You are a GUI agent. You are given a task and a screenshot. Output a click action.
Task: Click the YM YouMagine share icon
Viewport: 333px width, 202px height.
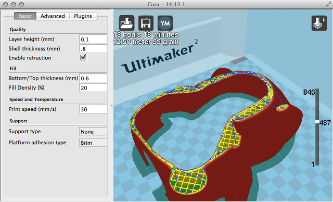pyautogui.click(x=165, y=23)
